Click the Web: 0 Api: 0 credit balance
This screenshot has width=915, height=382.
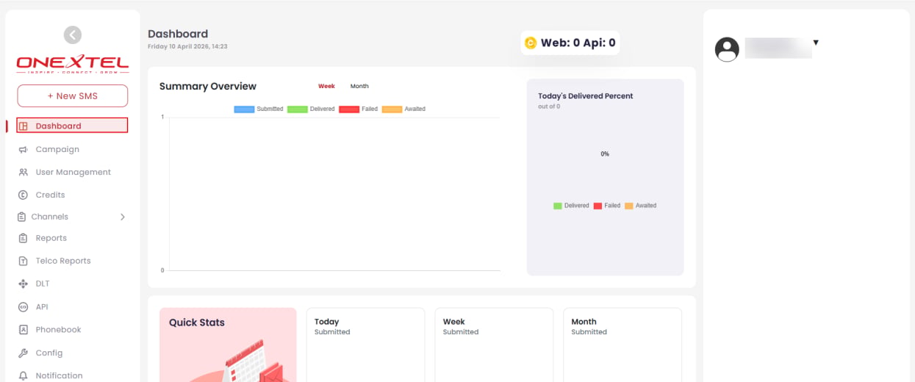(x=570, y=43)
